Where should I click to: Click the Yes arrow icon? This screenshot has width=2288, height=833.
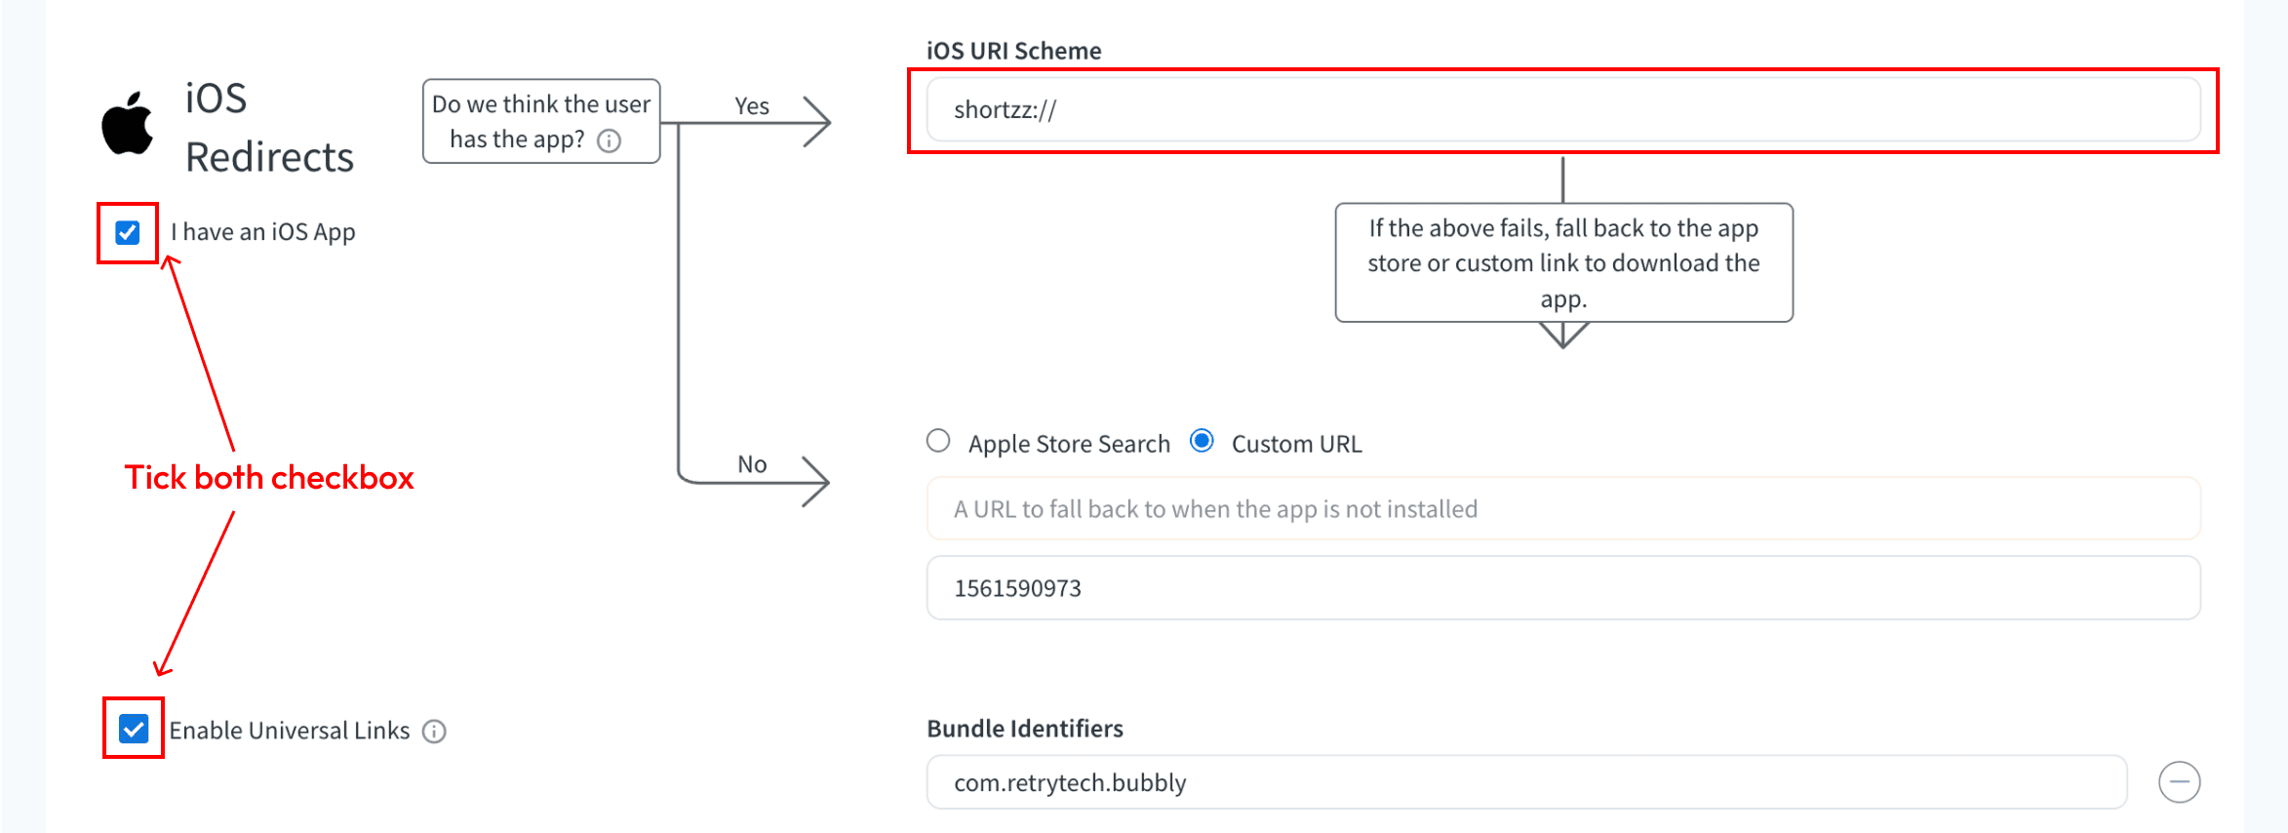815,122
